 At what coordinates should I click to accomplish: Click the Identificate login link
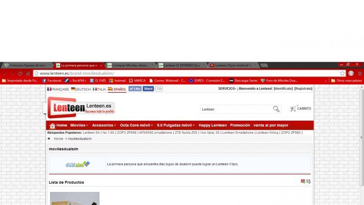(x=283, y=89)
